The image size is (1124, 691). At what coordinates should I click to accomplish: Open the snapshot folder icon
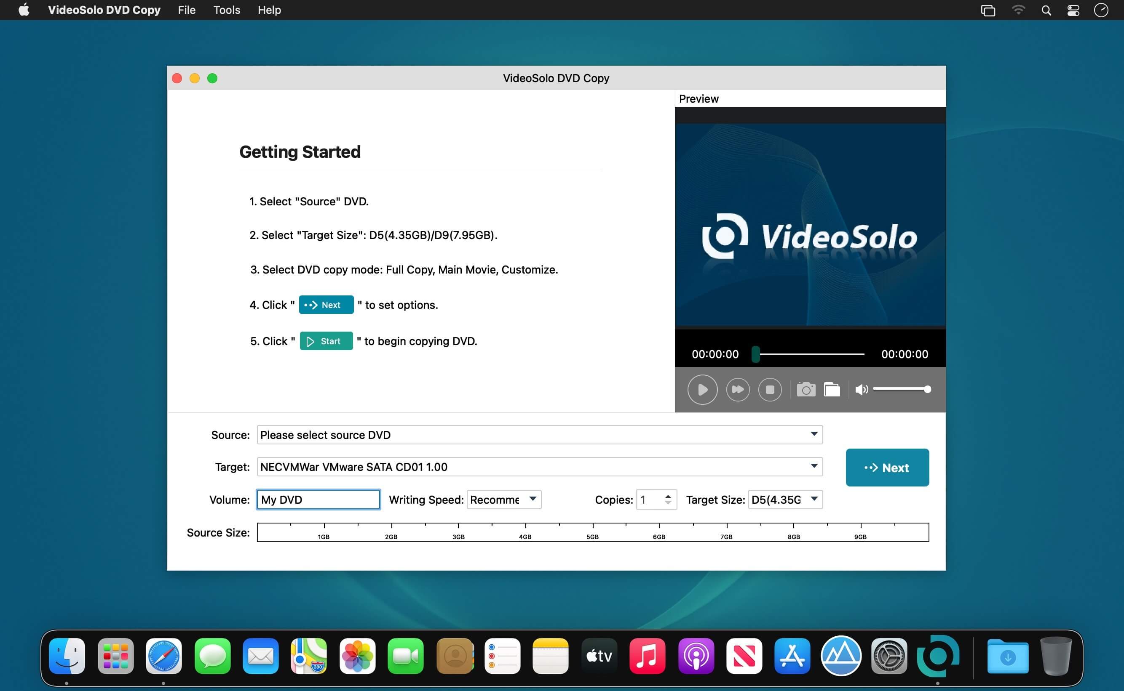pyautogui.click(x=832, y=389)
